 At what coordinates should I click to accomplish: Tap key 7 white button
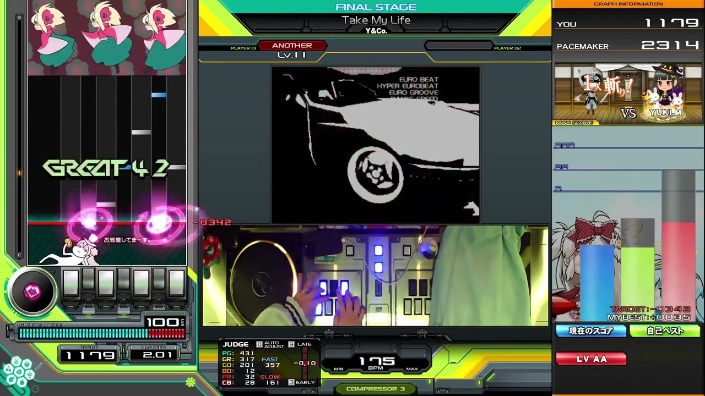176,283
